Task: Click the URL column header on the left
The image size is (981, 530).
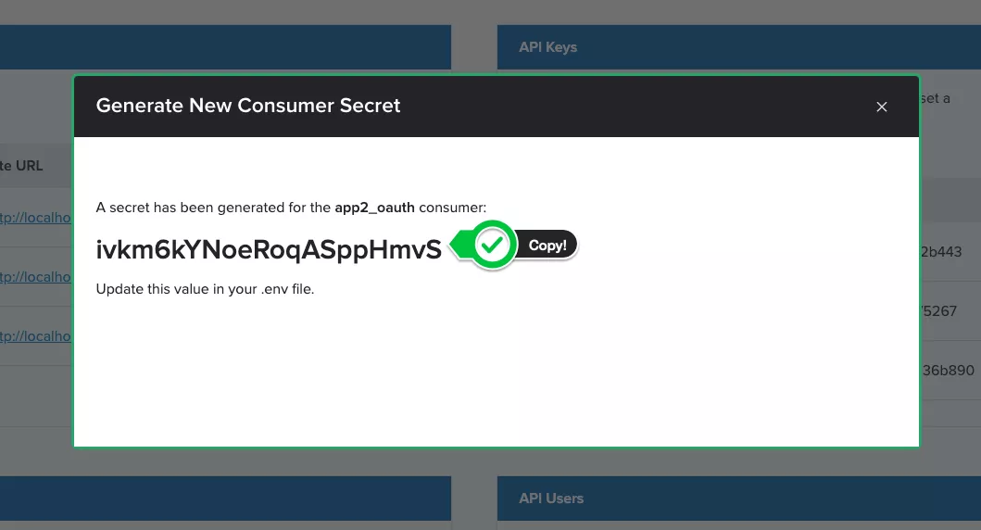Action: (x=22, y=165)
